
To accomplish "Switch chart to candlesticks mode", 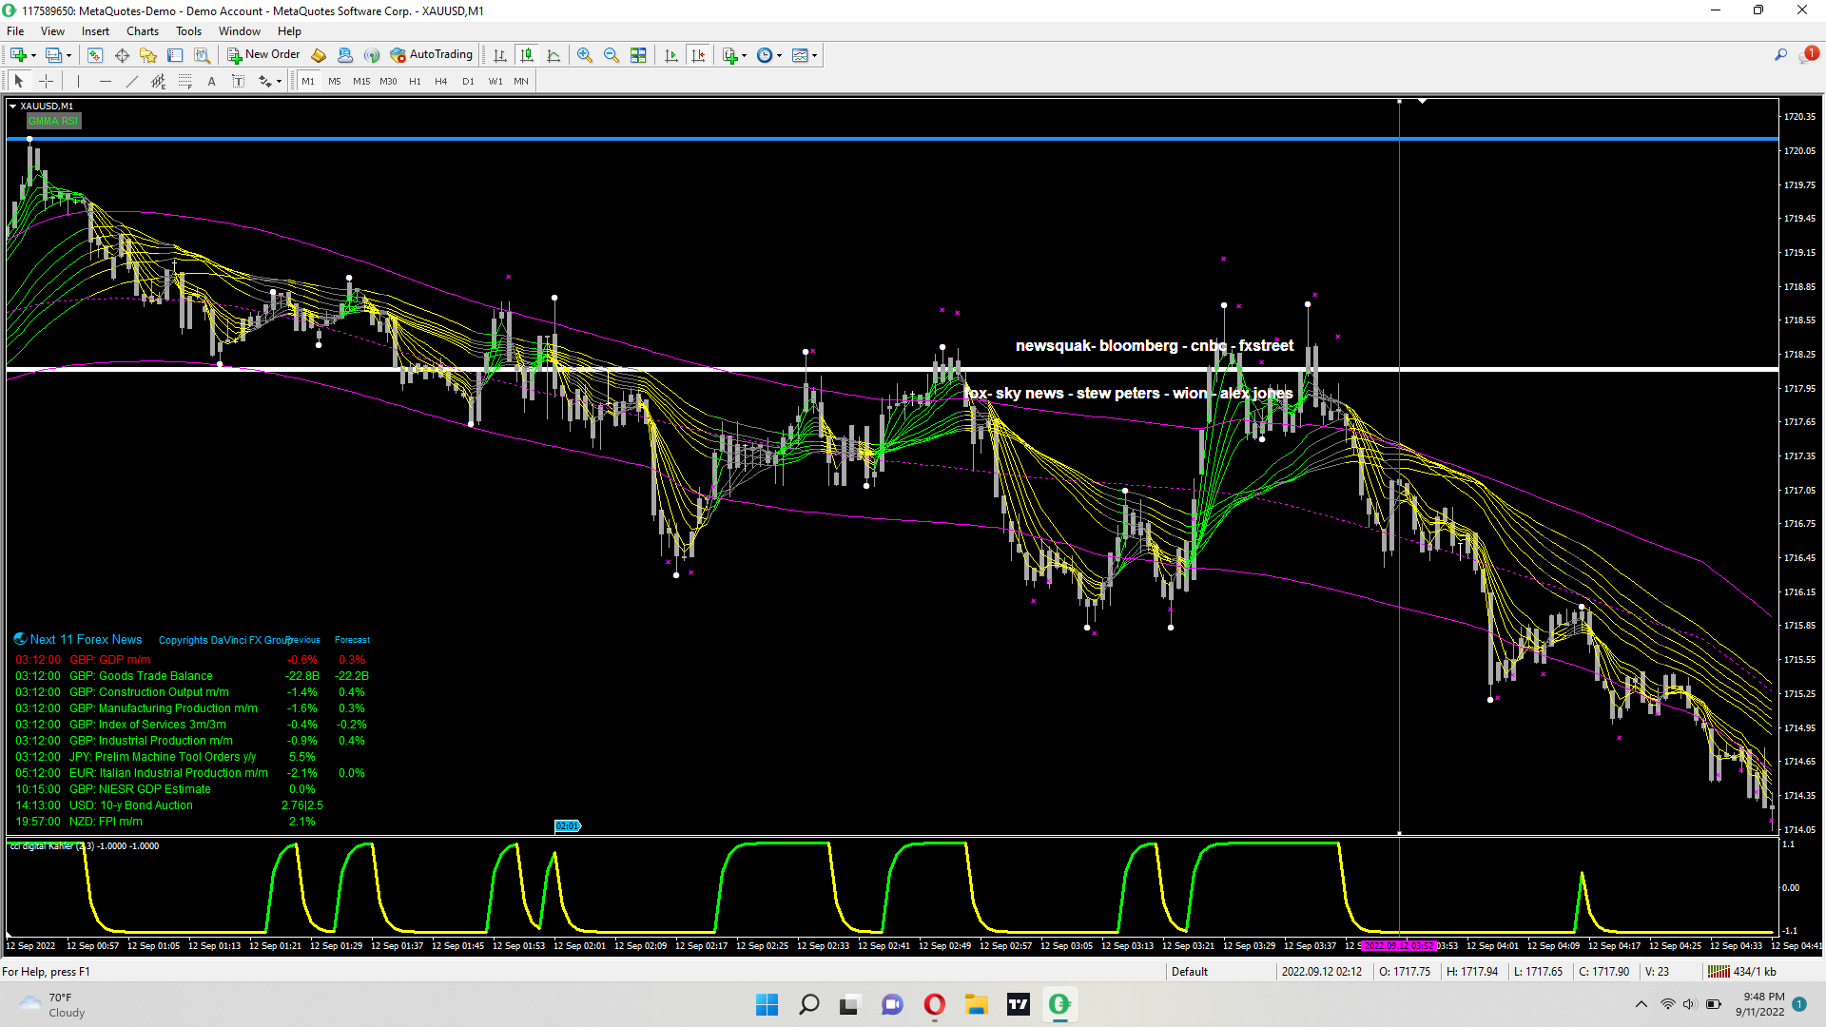I will tap(527, 55).
